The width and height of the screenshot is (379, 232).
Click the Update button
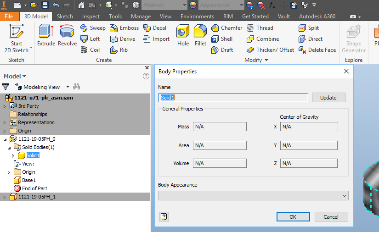[x=328, y=97]
